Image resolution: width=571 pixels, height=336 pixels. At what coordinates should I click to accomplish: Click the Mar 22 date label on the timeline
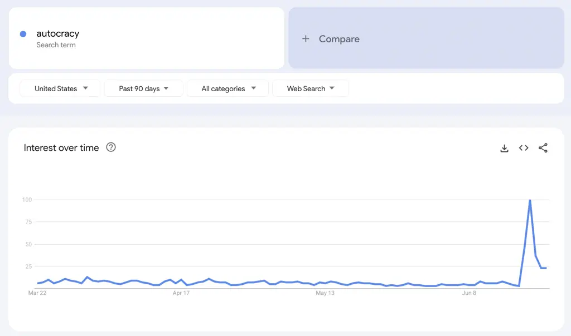tap(37, 293)
